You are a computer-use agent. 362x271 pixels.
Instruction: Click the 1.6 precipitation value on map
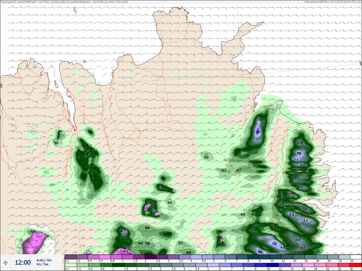point(238,150)
